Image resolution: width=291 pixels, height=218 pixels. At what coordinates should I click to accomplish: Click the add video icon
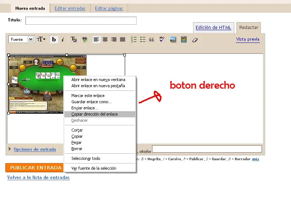[184, 40]
